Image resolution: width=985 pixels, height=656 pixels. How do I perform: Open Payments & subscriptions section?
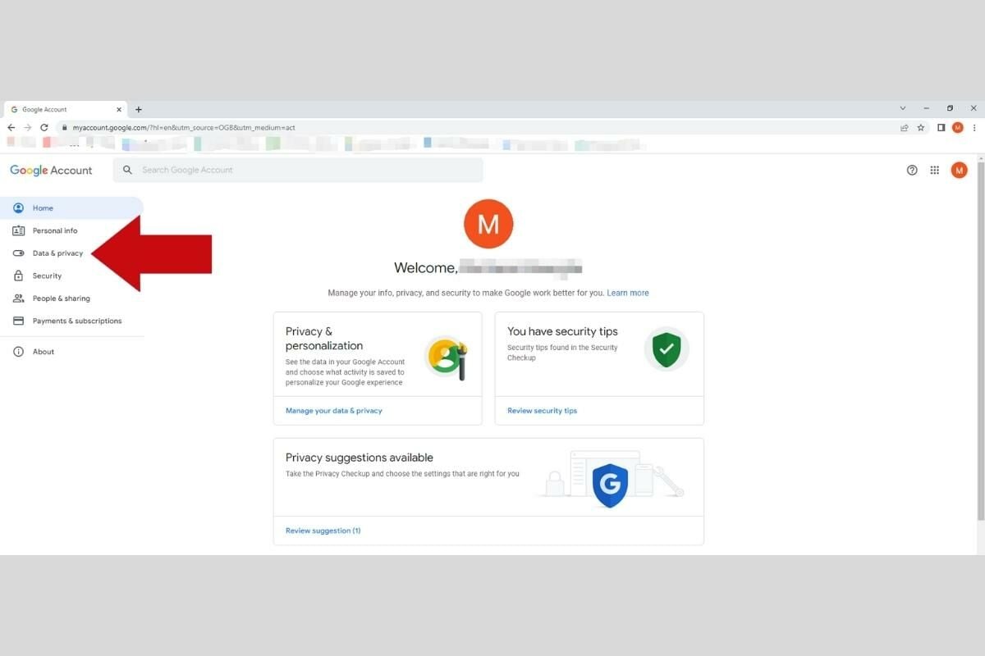[76, 321]
